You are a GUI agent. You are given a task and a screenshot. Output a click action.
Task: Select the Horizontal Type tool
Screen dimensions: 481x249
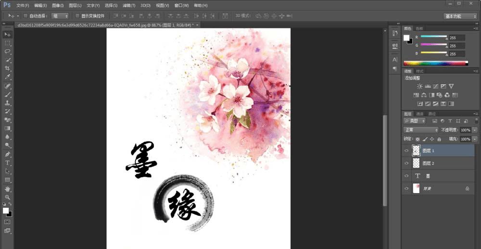7,163
